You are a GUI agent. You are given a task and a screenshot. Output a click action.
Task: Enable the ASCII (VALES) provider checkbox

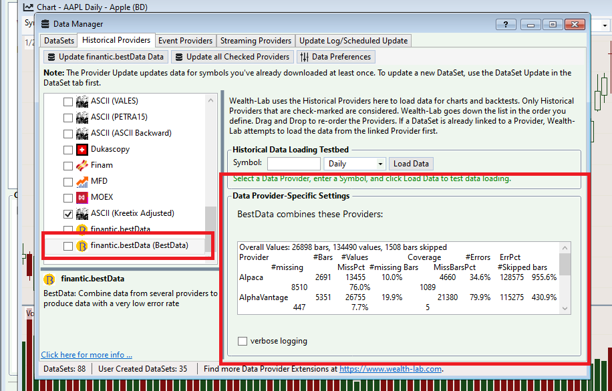pyautogui.click(x=68, y=102)
